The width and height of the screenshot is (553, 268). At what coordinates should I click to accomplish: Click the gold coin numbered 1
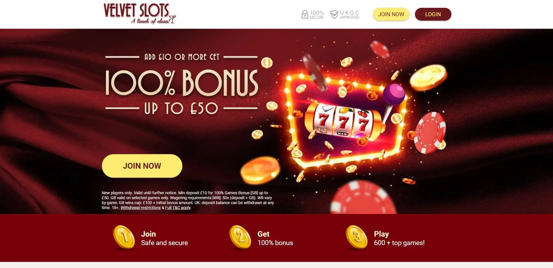124,238
